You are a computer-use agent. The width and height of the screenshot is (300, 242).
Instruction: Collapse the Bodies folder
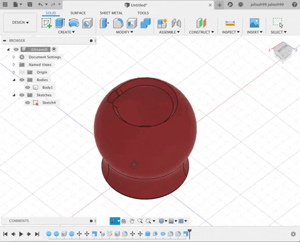tap(14, 80)
